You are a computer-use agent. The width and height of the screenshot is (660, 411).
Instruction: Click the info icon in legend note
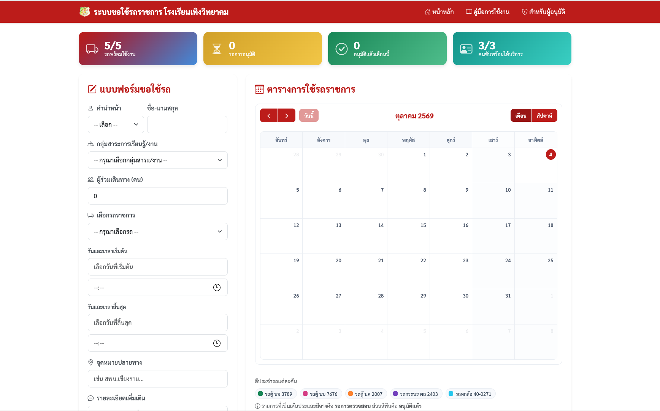(257, 406)
